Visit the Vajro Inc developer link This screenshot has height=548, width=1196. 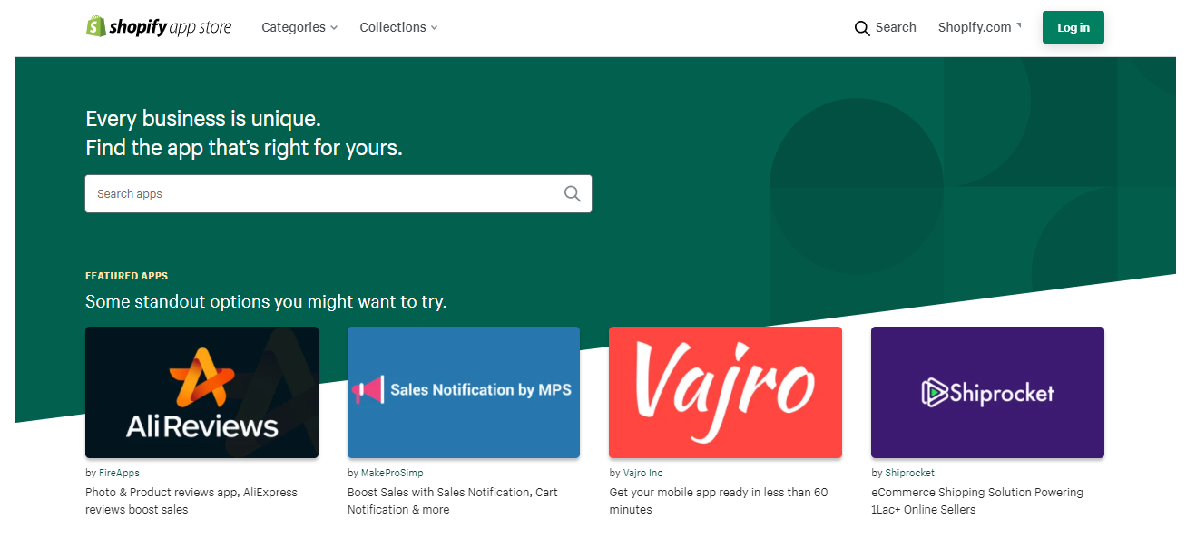coord(643,473)
